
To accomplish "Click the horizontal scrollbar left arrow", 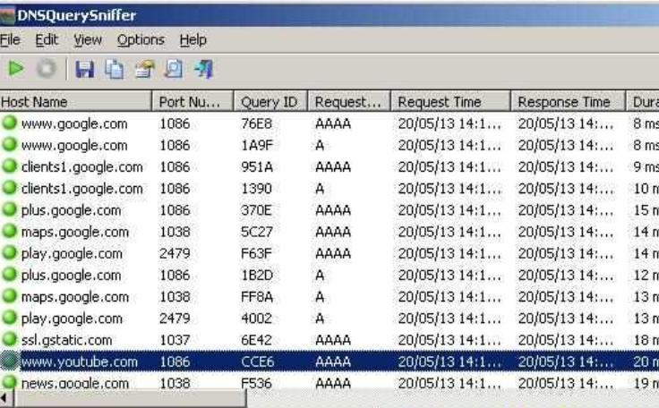I will point(6,398).
